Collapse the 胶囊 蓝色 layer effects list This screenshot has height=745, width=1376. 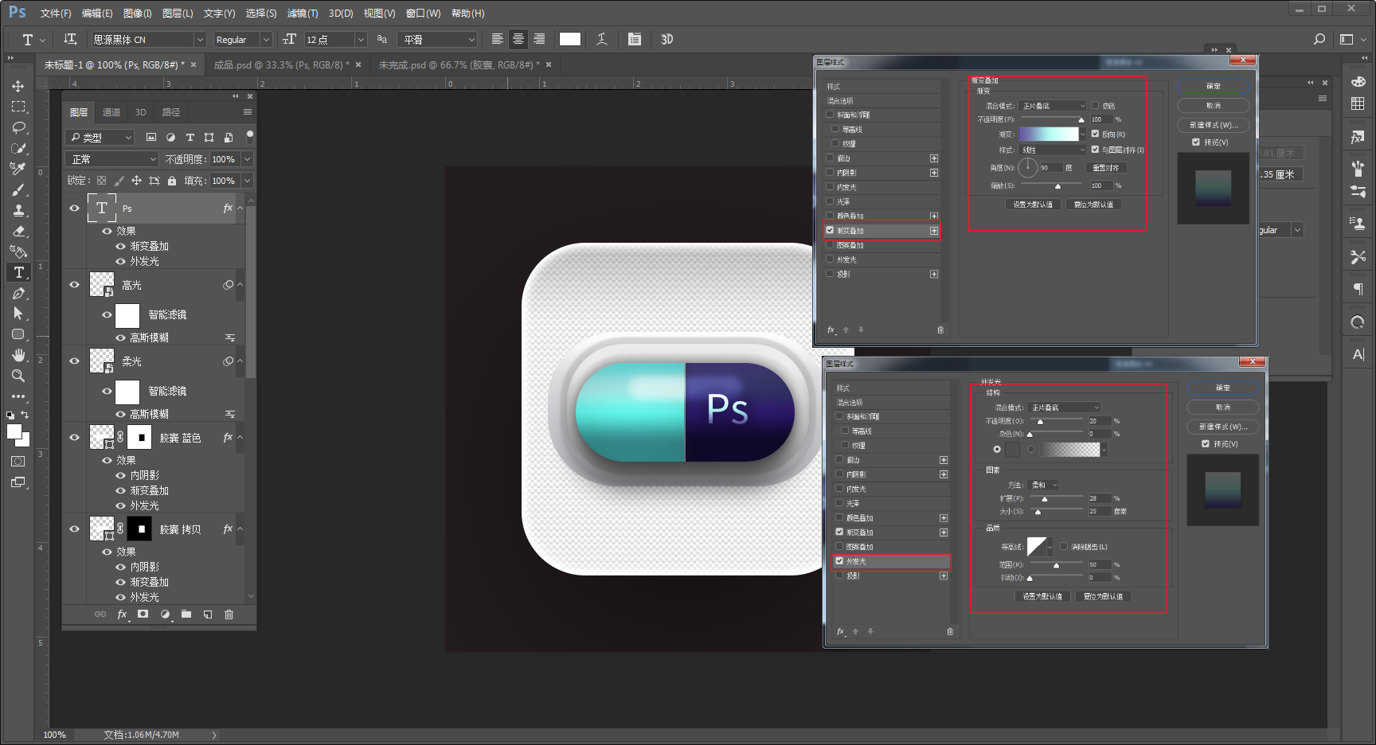tap(240, 438)
